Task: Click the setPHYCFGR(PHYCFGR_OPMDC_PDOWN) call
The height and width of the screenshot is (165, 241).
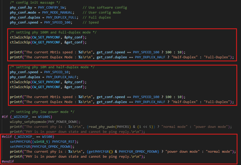Action: click(41, 147)
